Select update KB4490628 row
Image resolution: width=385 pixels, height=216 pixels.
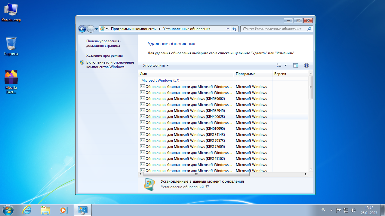(x=223, y=117)
